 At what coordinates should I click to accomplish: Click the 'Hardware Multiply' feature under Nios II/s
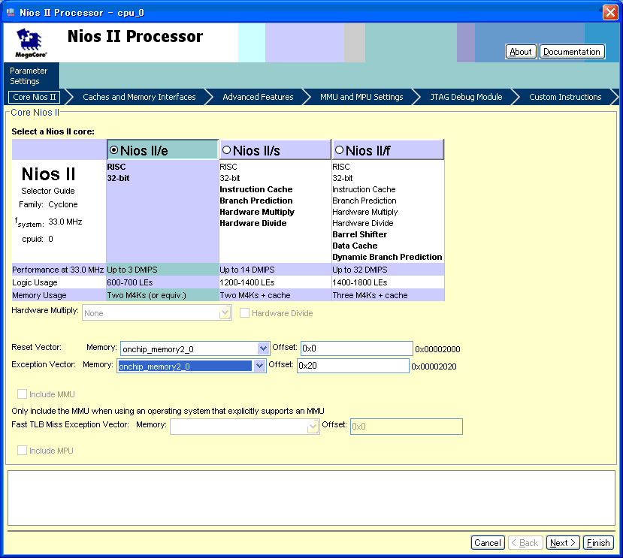tap(257, 212)
